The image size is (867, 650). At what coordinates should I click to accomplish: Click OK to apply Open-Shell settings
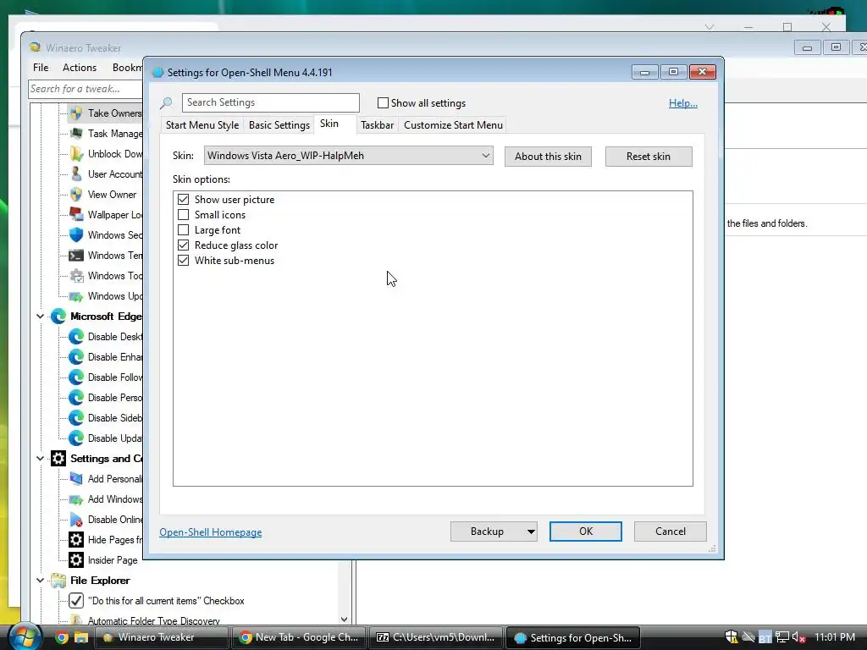coord(586,532)
